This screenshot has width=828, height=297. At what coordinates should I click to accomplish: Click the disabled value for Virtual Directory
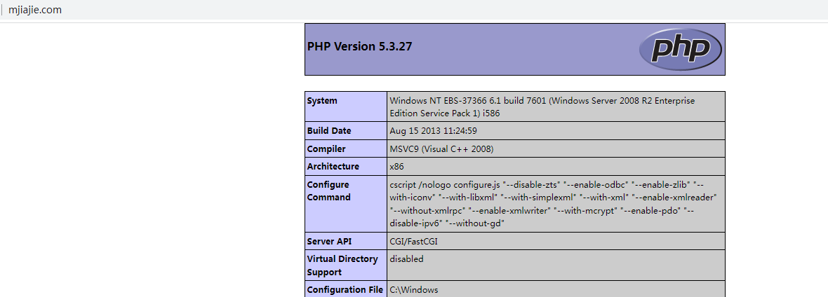(x=406, y=259)
